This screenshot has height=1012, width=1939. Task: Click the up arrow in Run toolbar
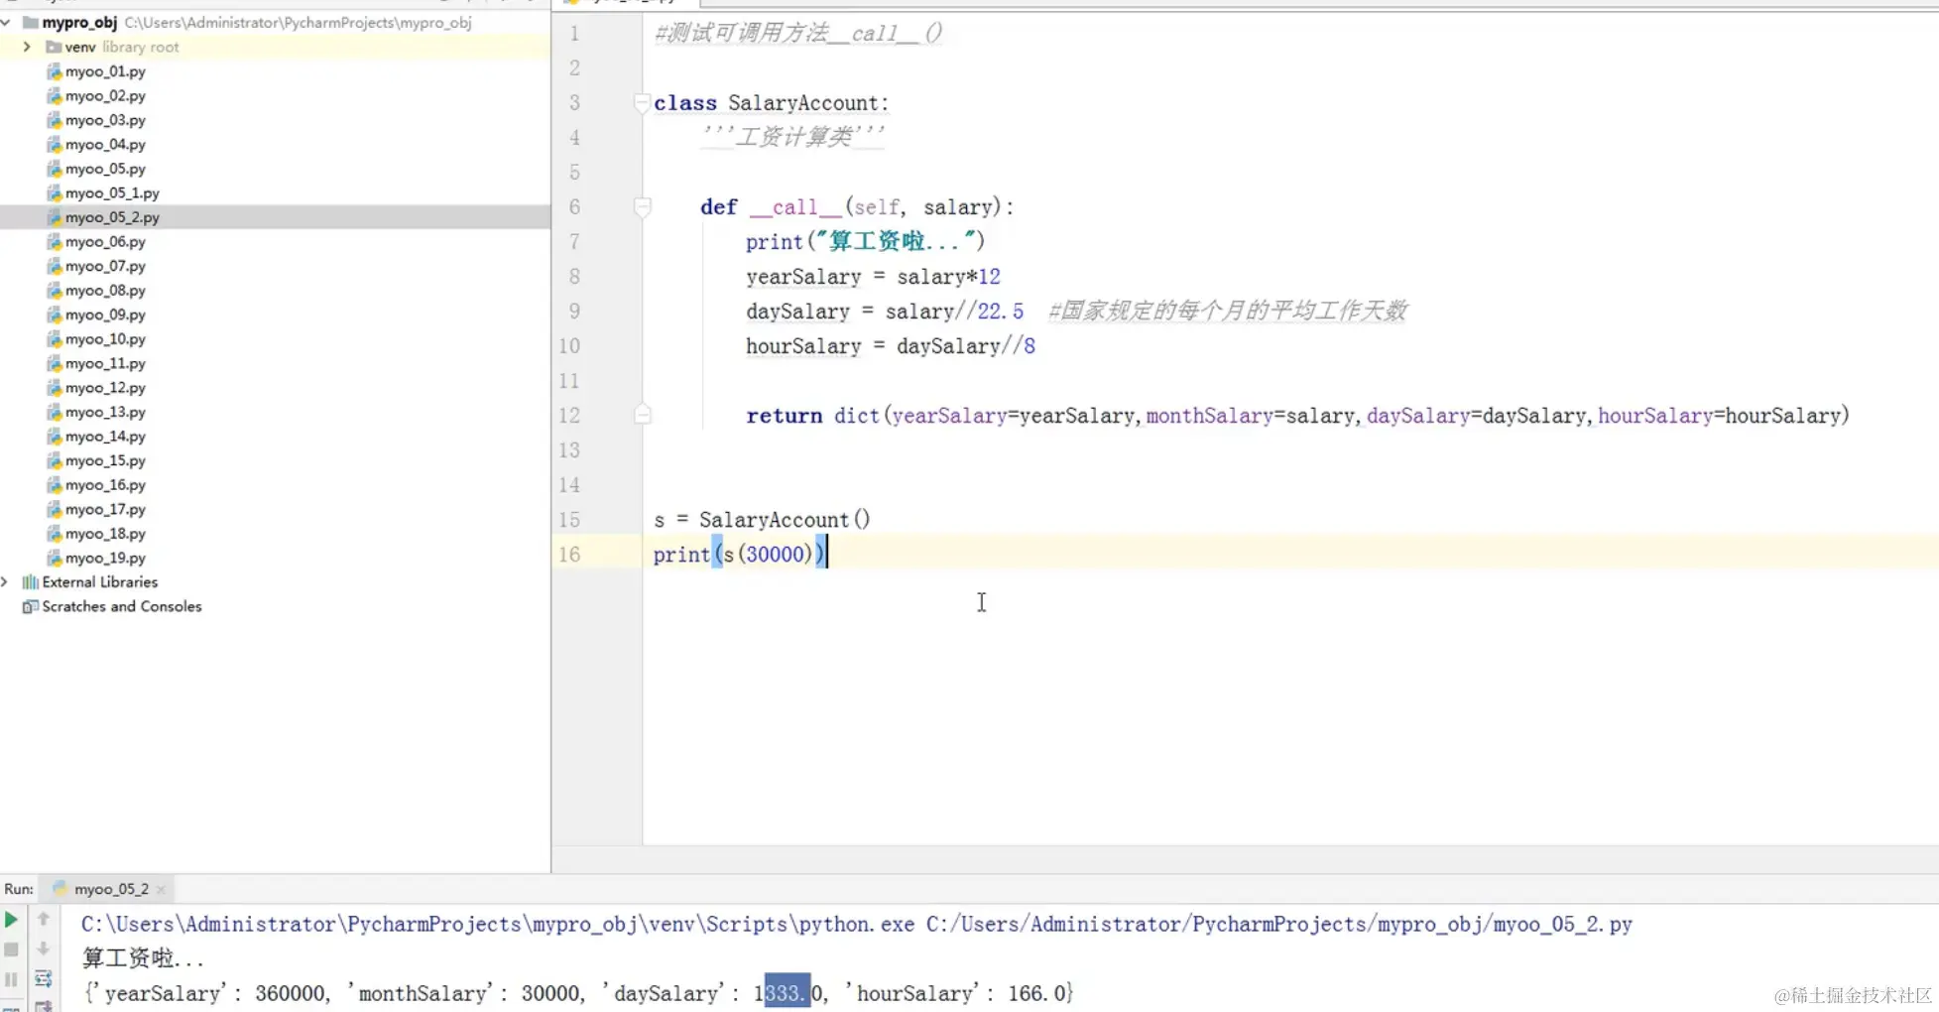tap(43, 920)
